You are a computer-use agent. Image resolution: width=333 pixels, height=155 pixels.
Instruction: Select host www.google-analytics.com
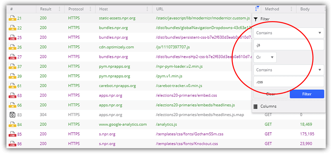(123, 124)
